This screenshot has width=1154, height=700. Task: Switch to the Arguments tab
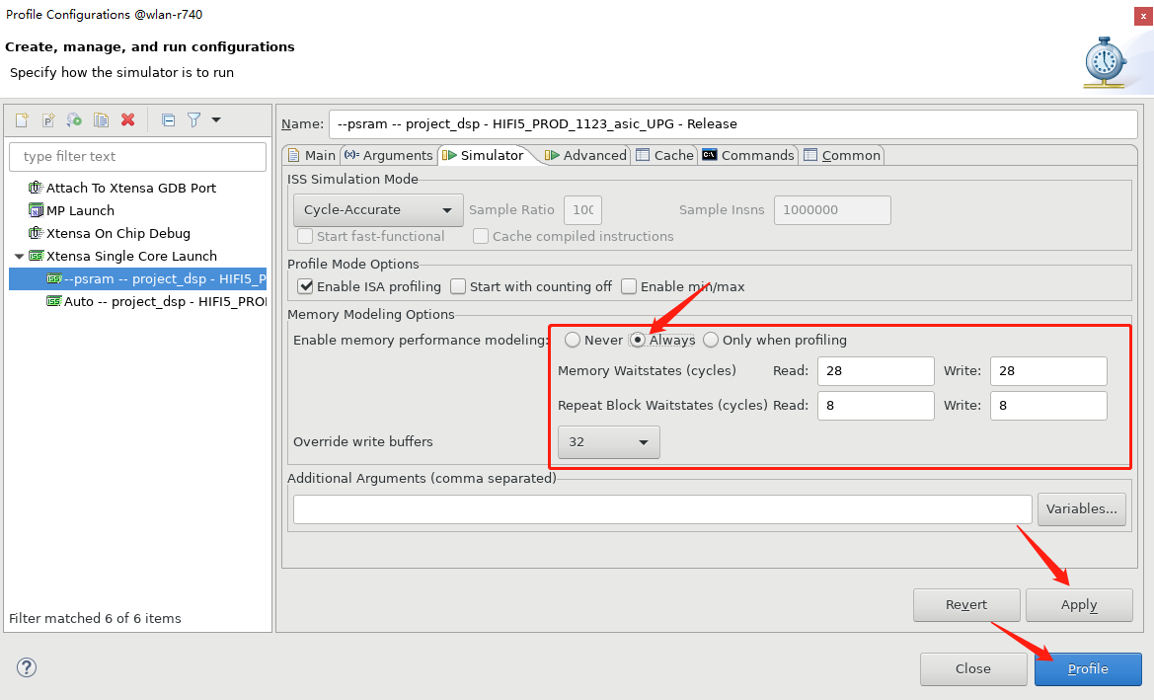pyautogui.click(x=388, y=155)
